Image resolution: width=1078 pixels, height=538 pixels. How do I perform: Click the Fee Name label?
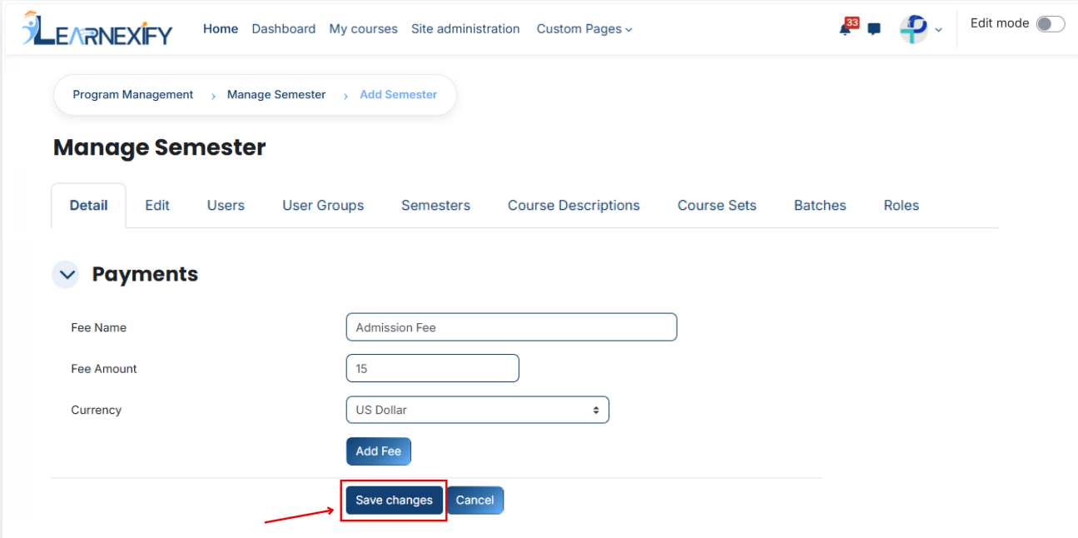pos(99,328)
